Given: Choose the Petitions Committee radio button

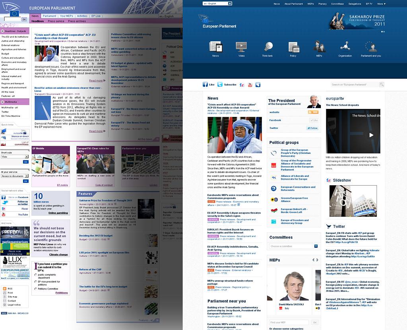Looking at the screenshot, I should [x=36, y=289].
